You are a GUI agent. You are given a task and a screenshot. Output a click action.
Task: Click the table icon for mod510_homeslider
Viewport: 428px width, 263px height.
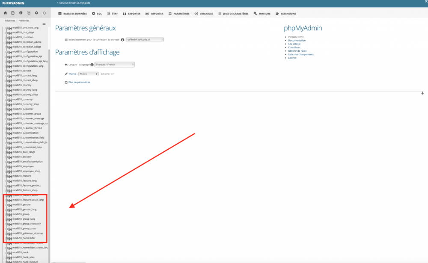click(x=10, y=239)
